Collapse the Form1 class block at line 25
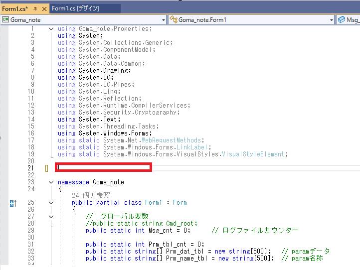The image size is (360, 270). click(51, 203)
